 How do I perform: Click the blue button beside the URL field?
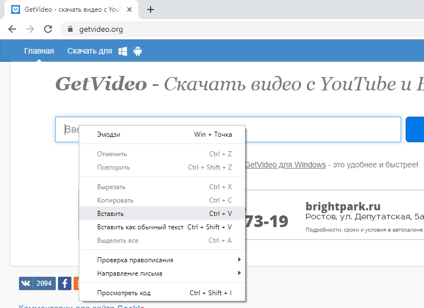[x=415, y=129]
